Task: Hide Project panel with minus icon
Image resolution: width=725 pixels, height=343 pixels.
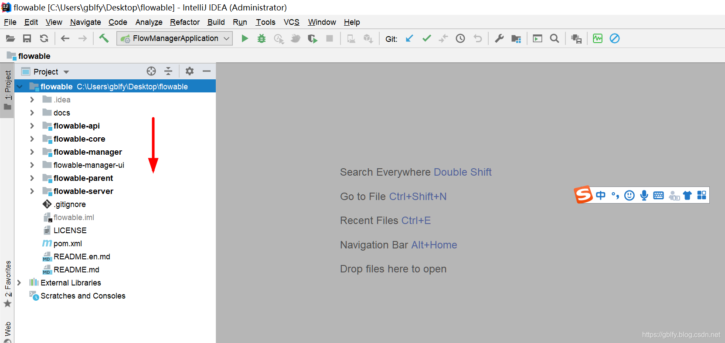Action: coord(207,71)
